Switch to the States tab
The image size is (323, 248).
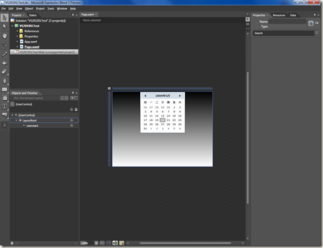(32, 15)
